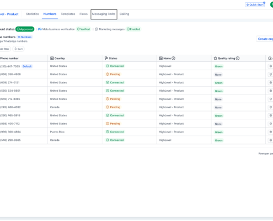Open the Sort dropdown

click(x=18, y=49)
